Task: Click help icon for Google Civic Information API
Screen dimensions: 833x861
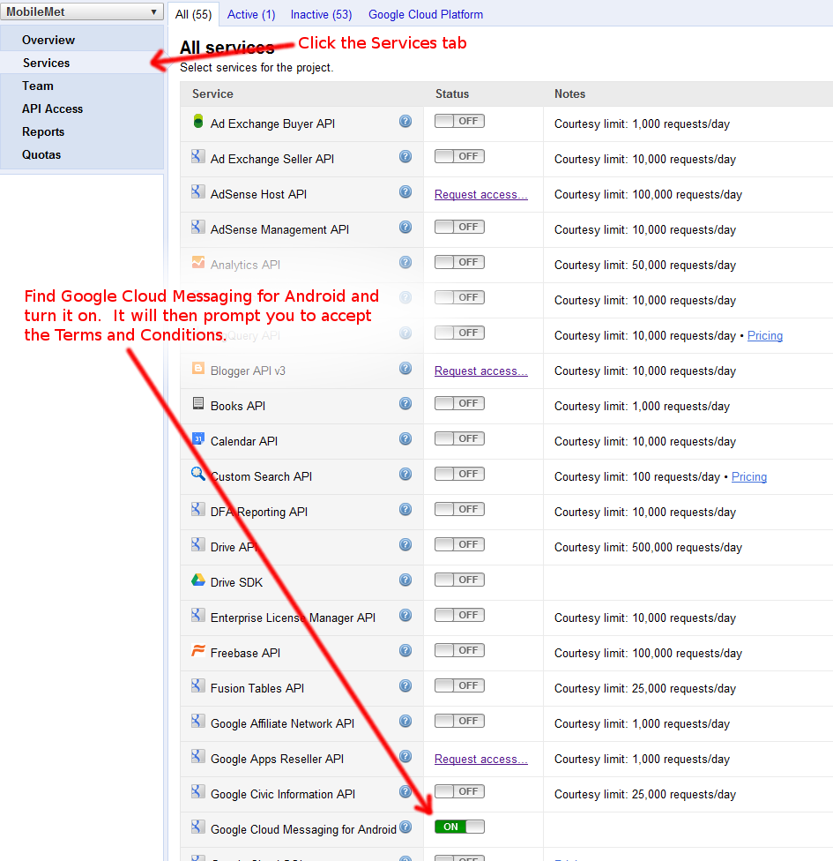Action: point(405,792)
